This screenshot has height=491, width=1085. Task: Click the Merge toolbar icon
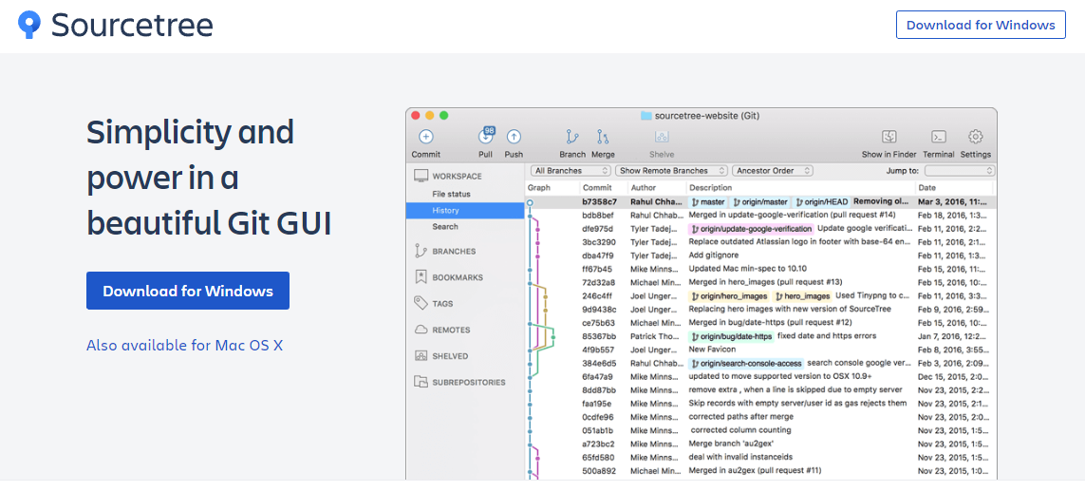click(x=603, y=137)
